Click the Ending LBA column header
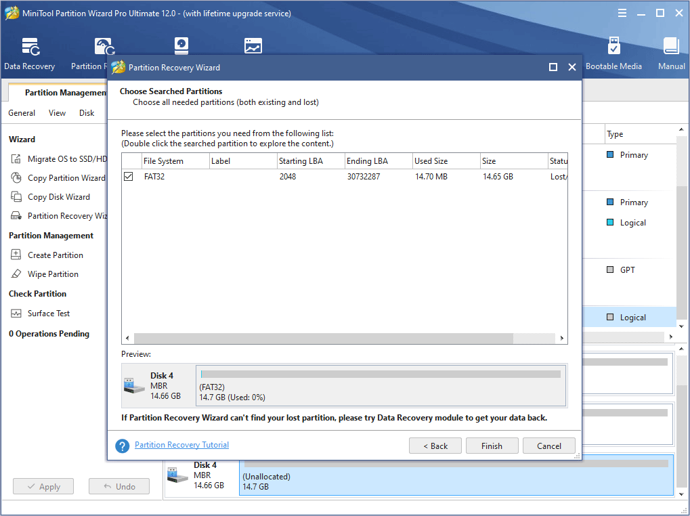The width and height of the screenshot is (690, 516). (x=379, y=161)
